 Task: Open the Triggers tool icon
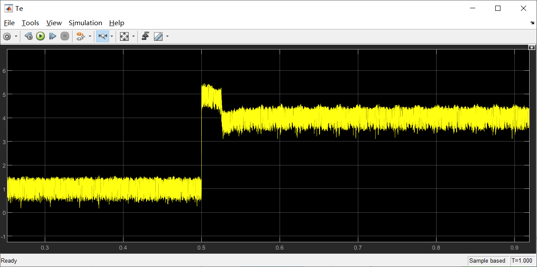tap(145, 36)
